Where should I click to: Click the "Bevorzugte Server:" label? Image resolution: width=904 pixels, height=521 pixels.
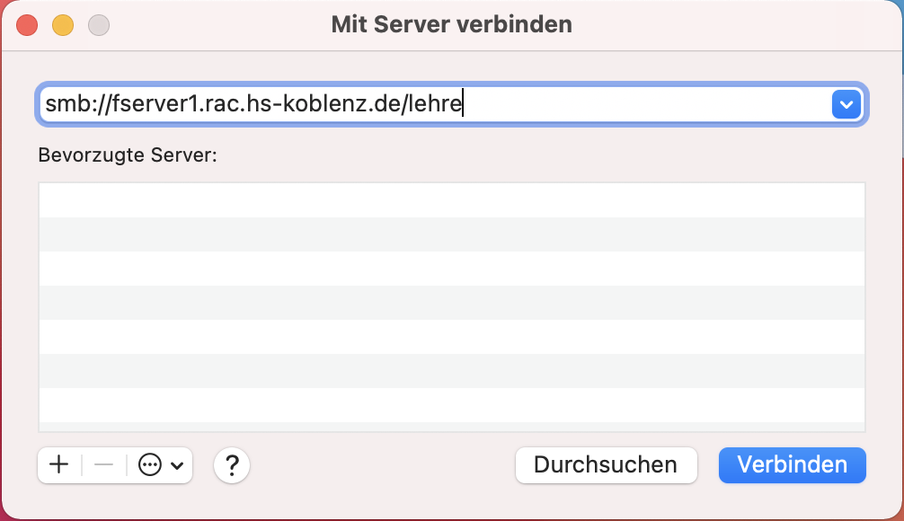(129, 155)
